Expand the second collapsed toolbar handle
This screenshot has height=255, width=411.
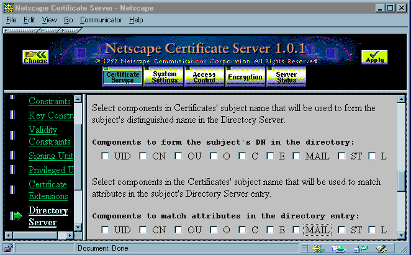click(50, 30)
